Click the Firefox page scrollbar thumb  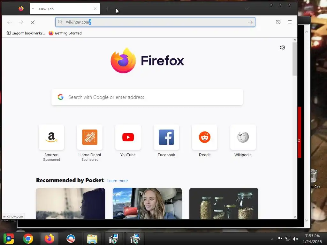tap(295, 59)
